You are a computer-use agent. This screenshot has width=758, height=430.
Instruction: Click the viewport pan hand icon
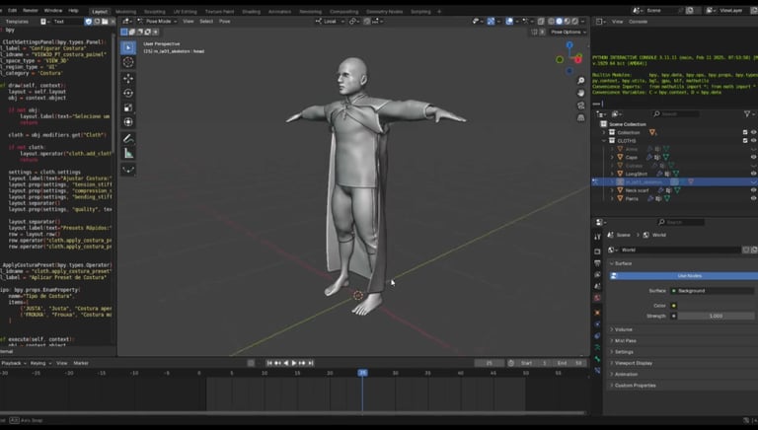pos(581,93)
